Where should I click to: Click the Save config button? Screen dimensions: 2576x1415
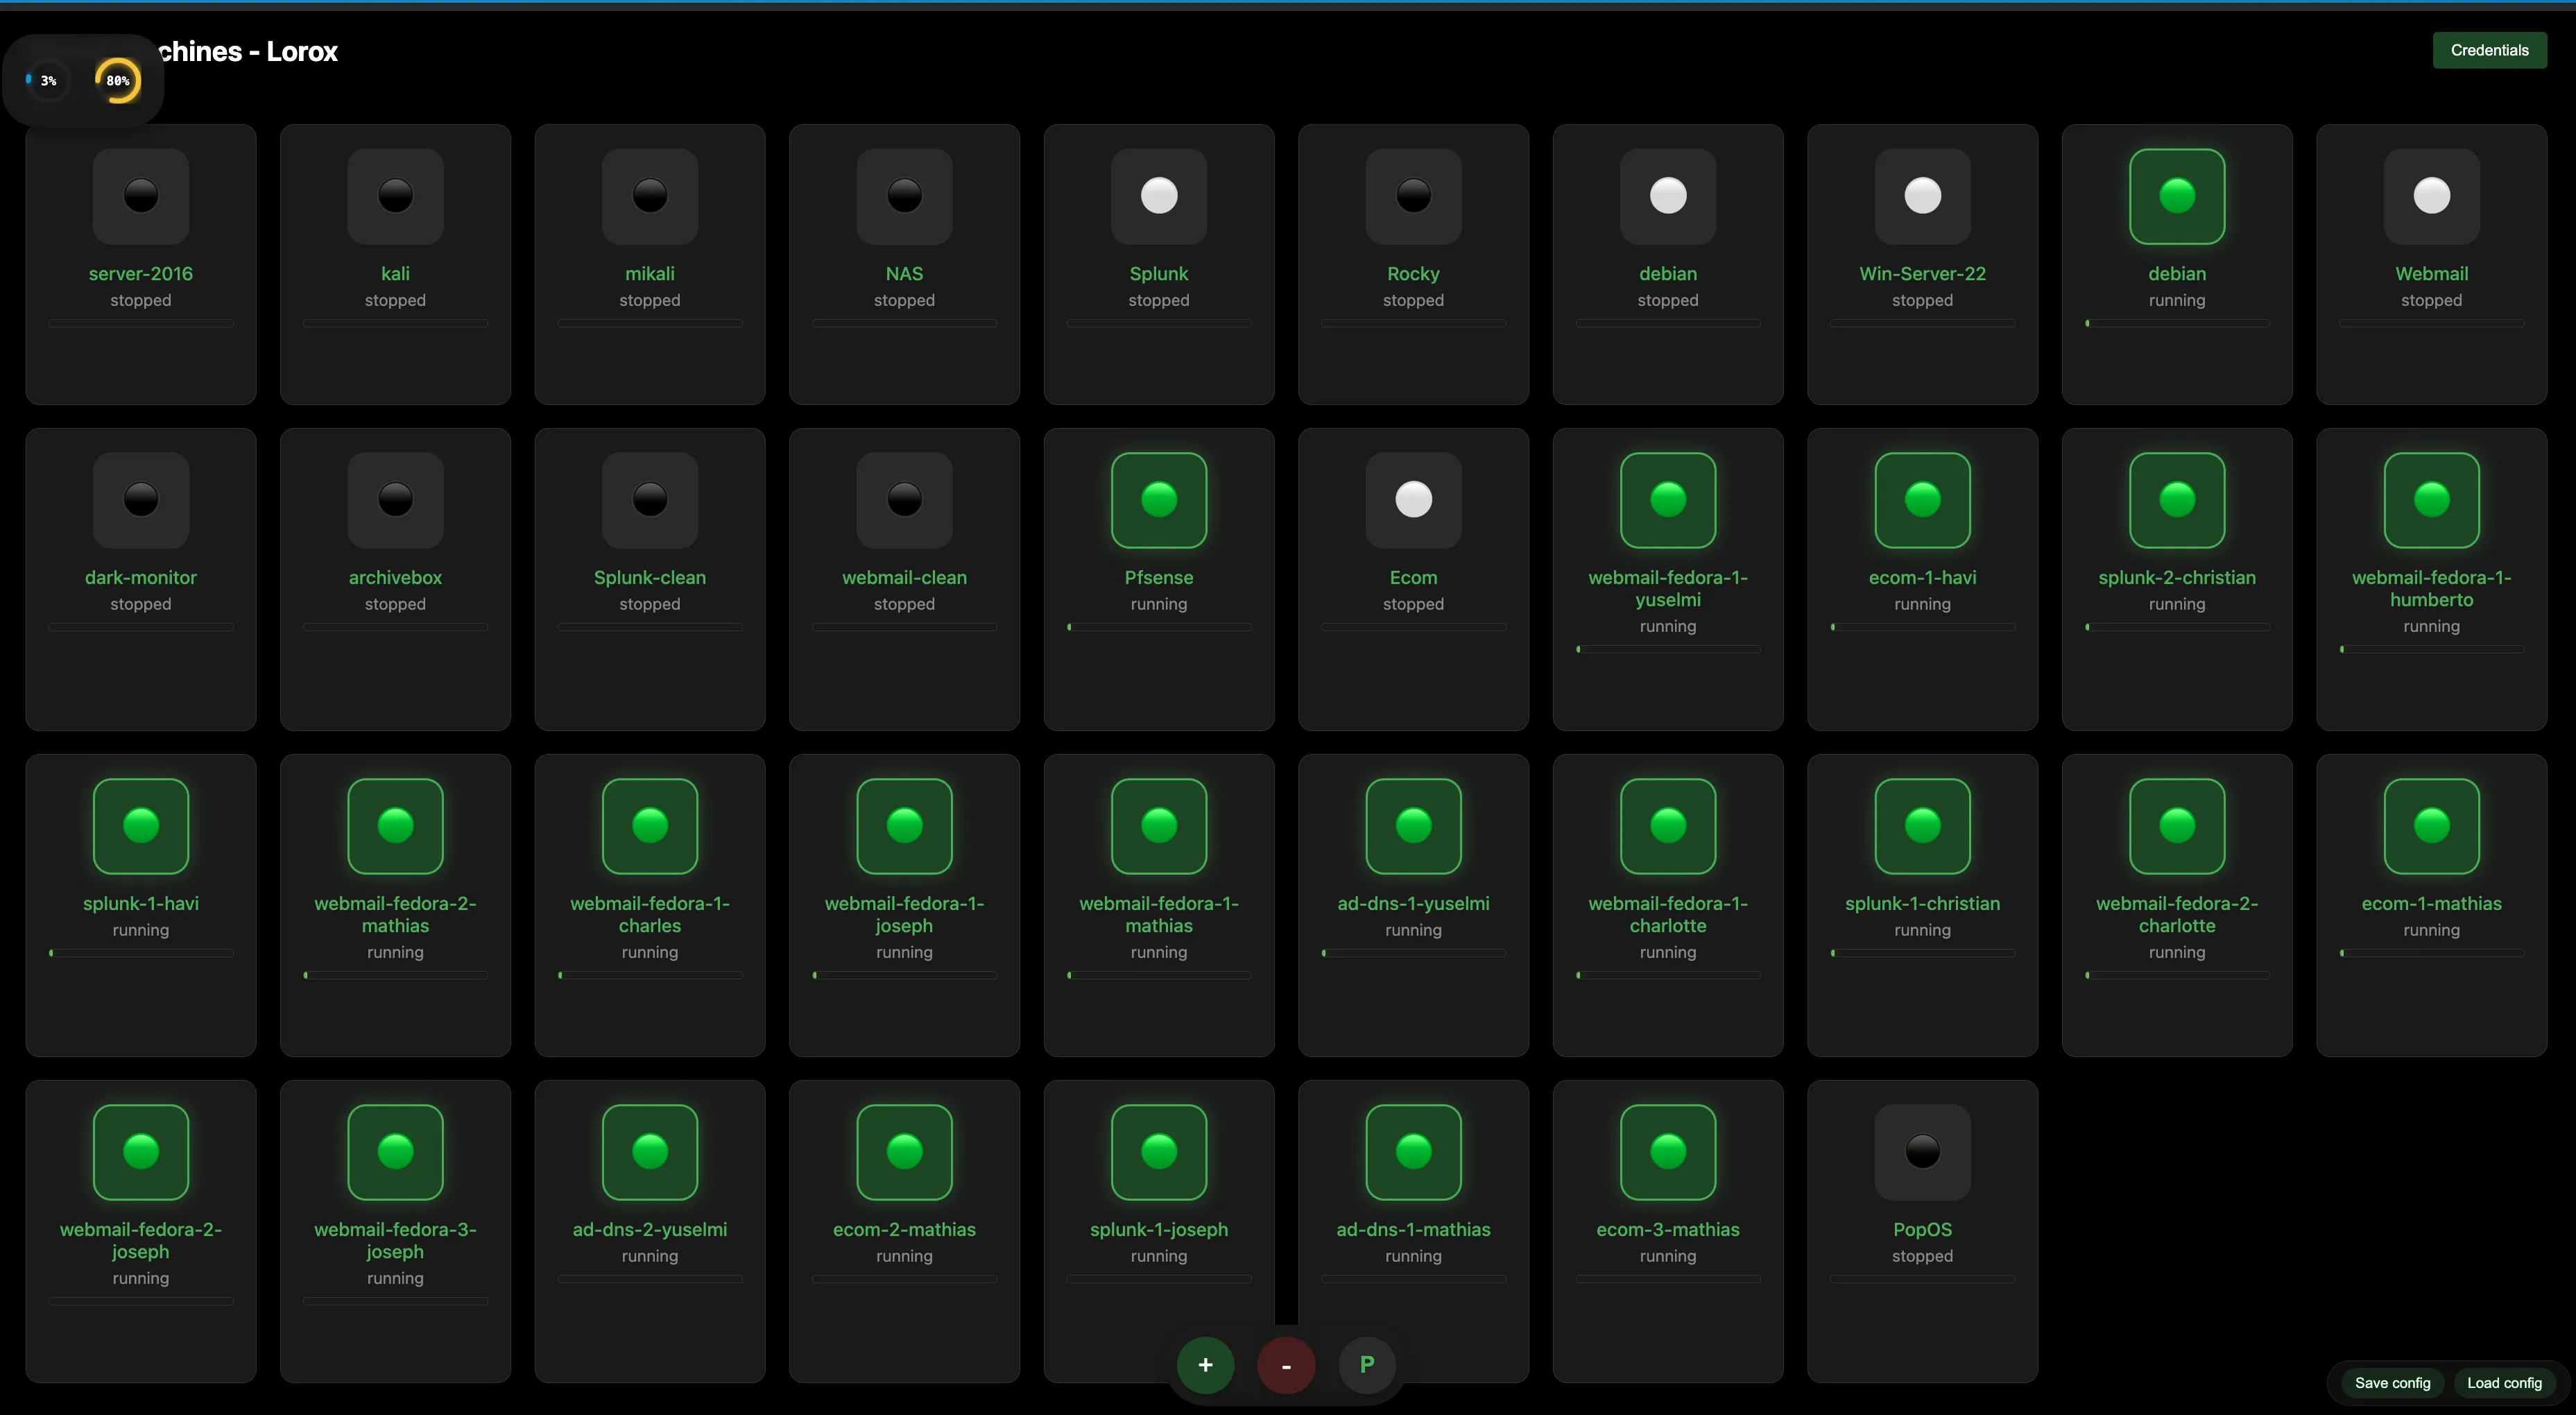pos(2392,1383)
